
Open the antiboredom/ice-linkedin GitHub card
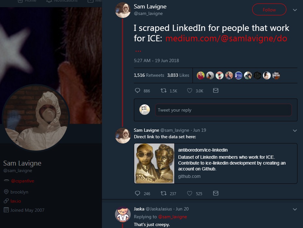215,163
